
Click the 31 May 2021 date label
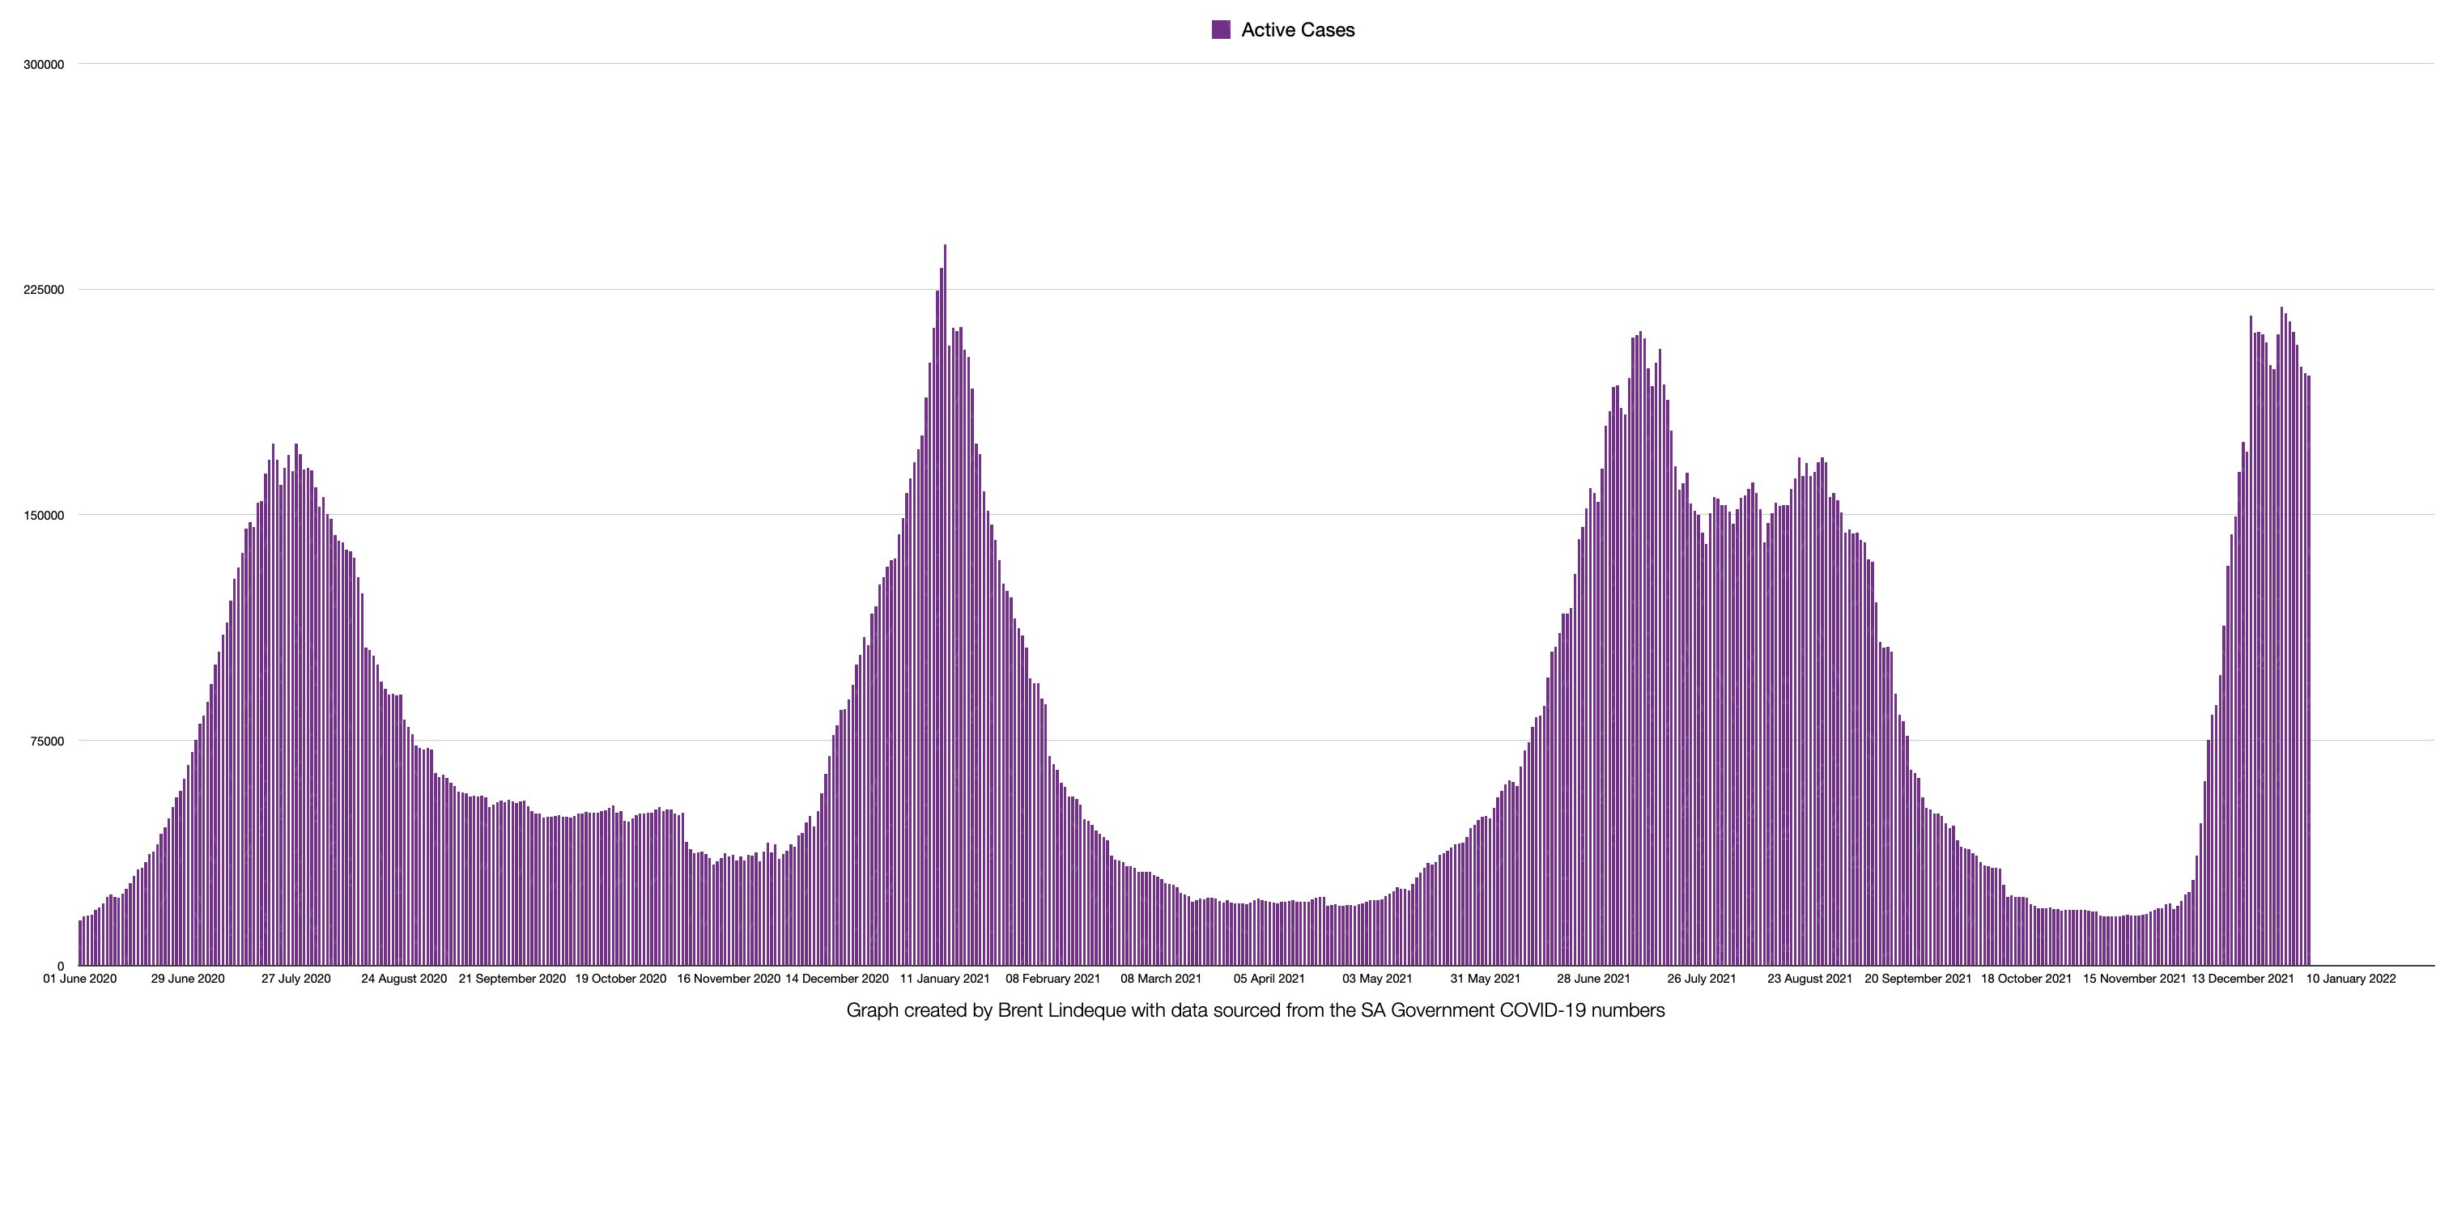(1486, 979)
